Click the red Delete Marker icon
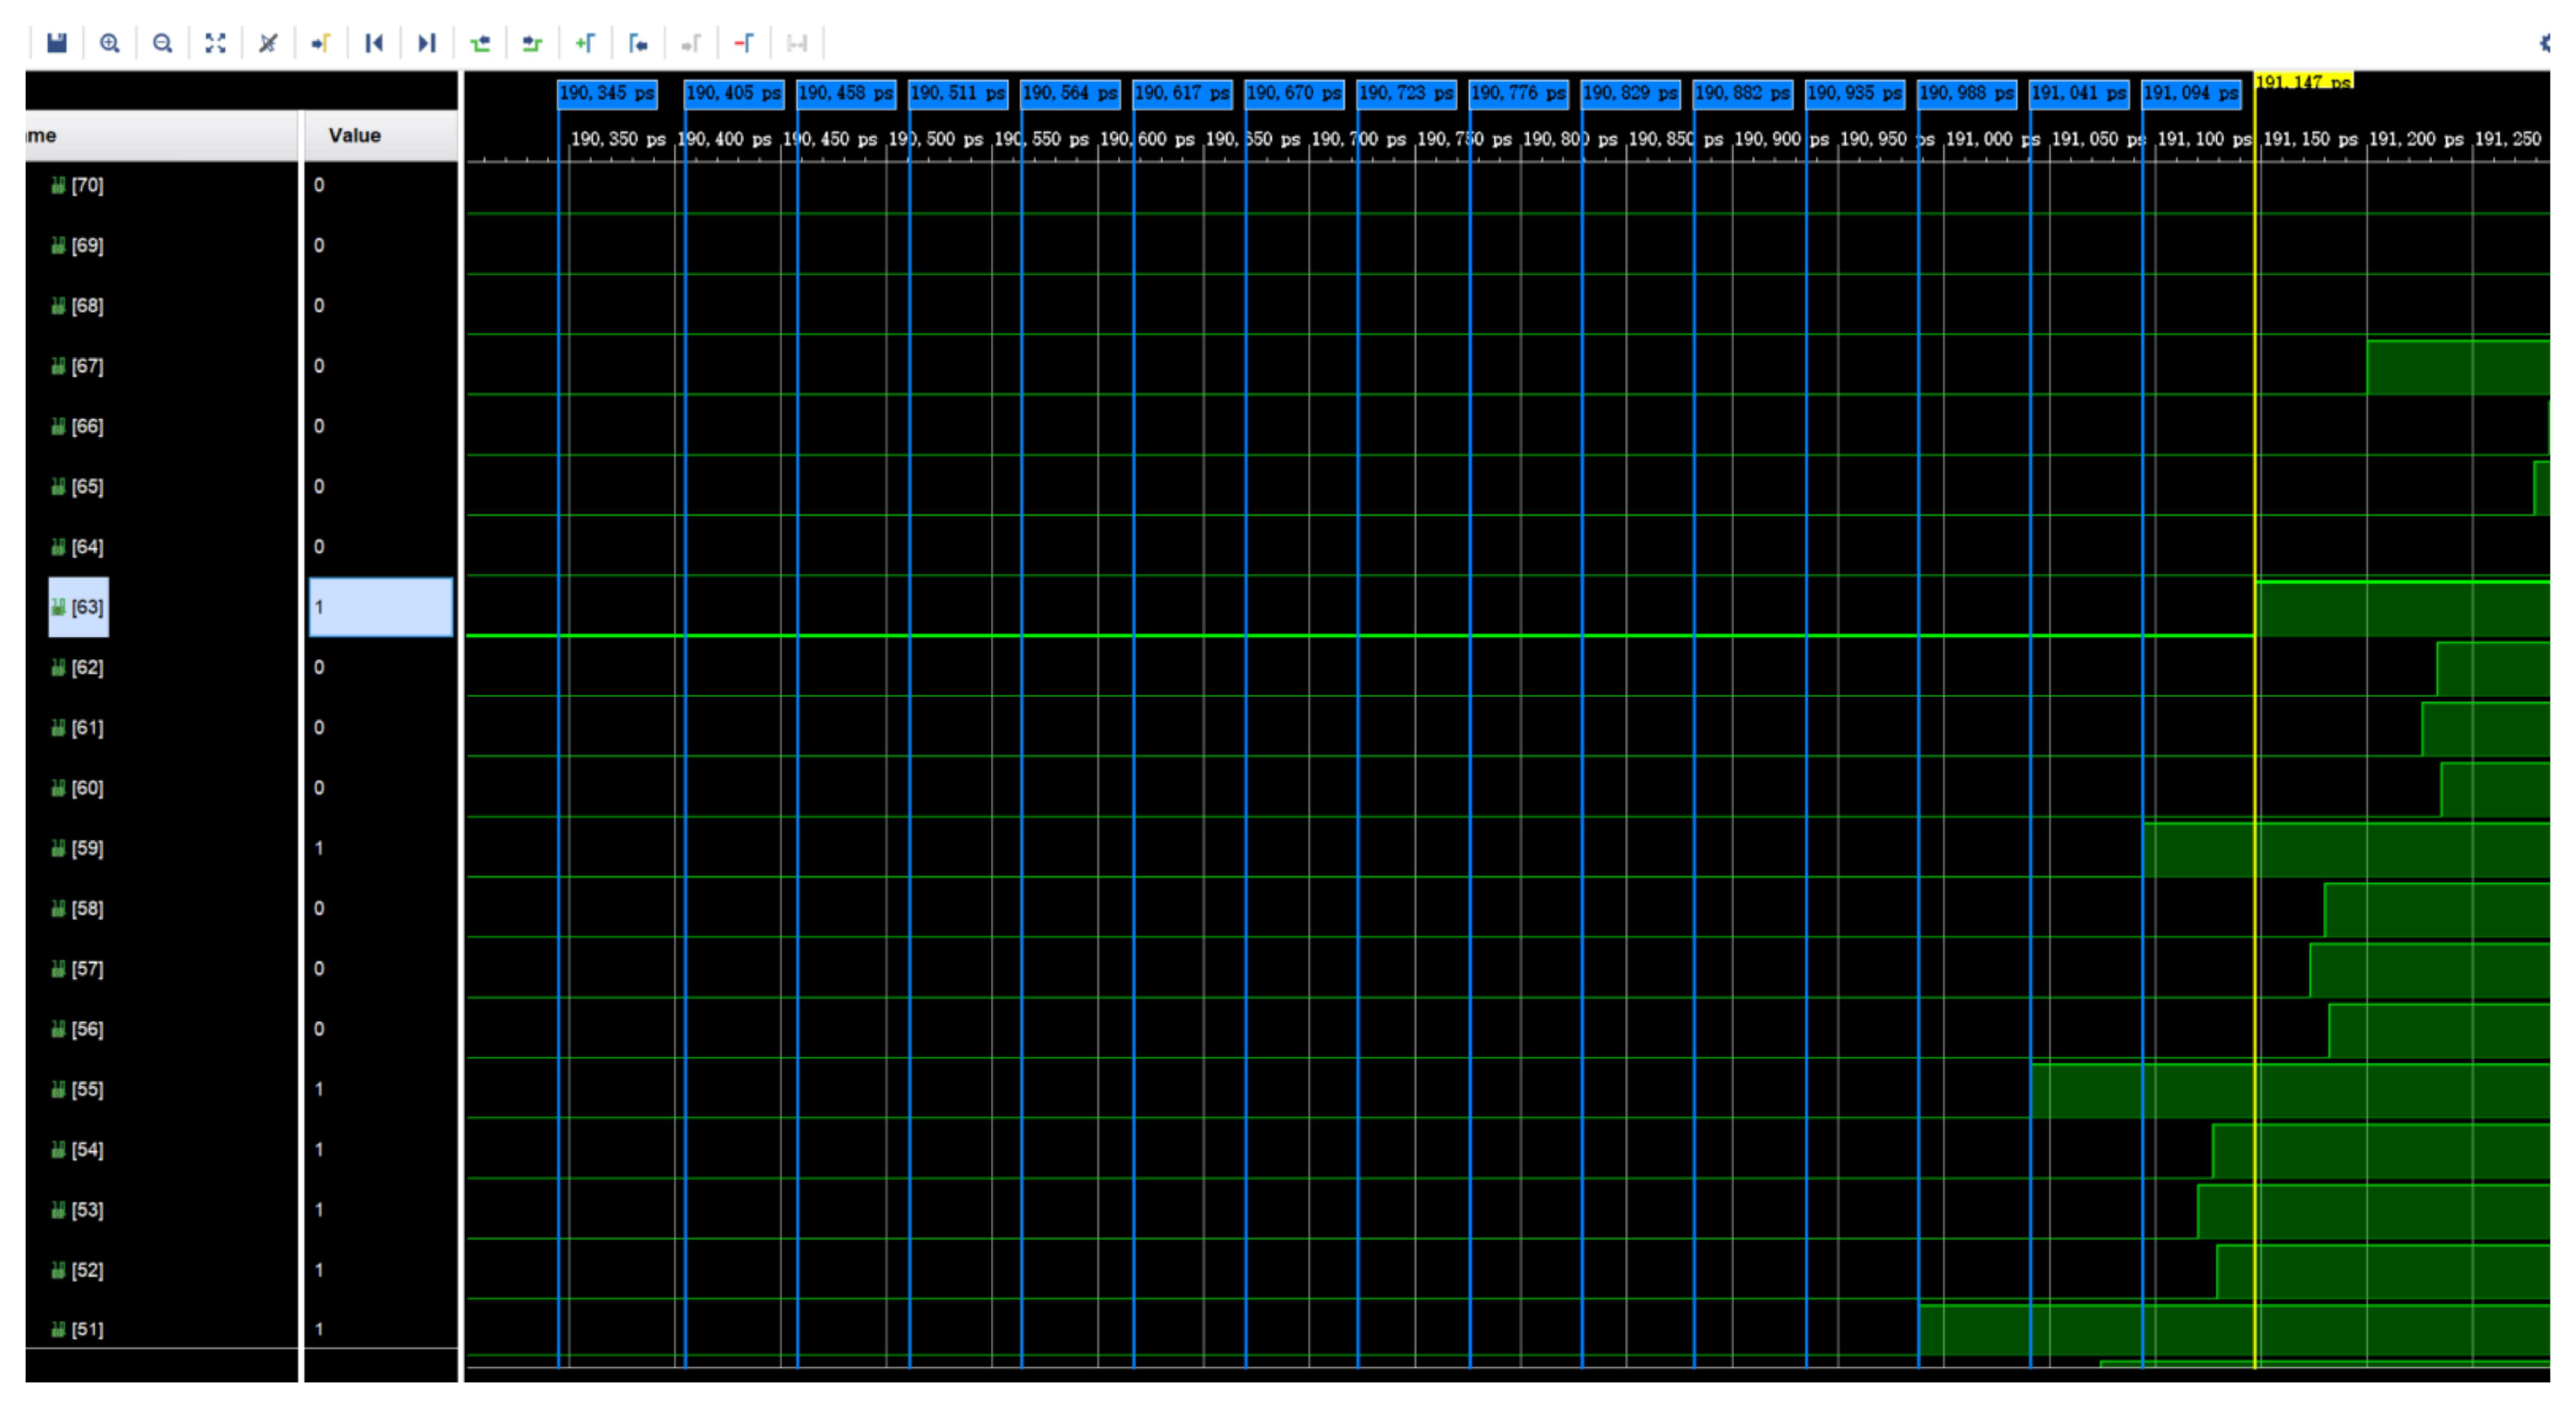 (x=744, y=43)
